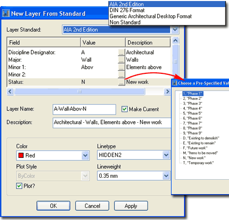Select Non Standard in dropdown list
Viewport: 229px width, 220px height.
[x=167, y=22]
